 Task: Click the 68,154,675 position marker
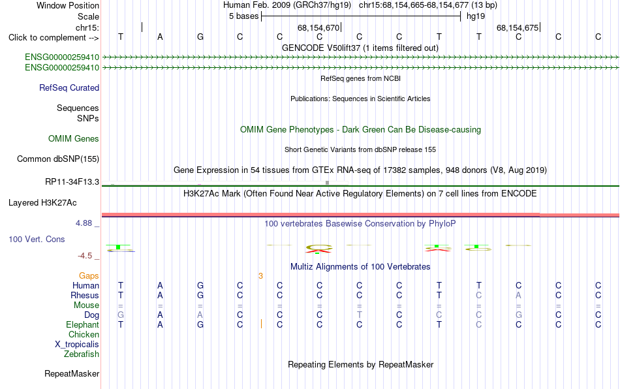518,28
